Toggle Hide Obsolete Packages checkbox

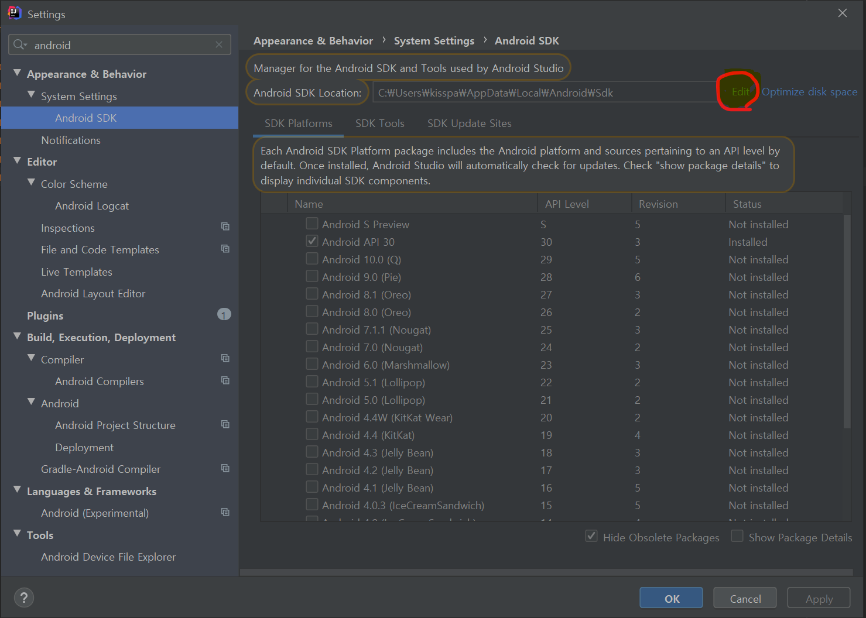591,536
